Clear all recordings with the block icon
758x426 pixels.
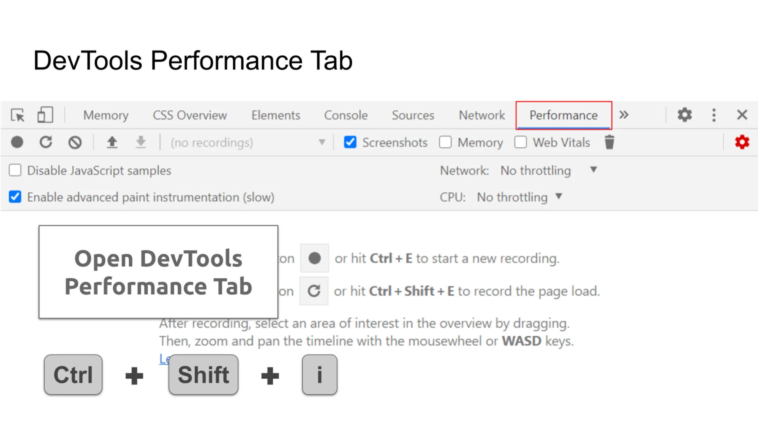click(75, 142)
